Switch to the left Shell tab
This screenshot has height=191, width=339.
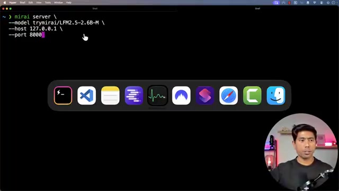pyautogui.click(x=95, y=8)
